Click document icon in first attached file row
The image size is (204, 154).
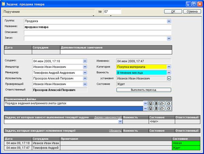pos(156,103)
